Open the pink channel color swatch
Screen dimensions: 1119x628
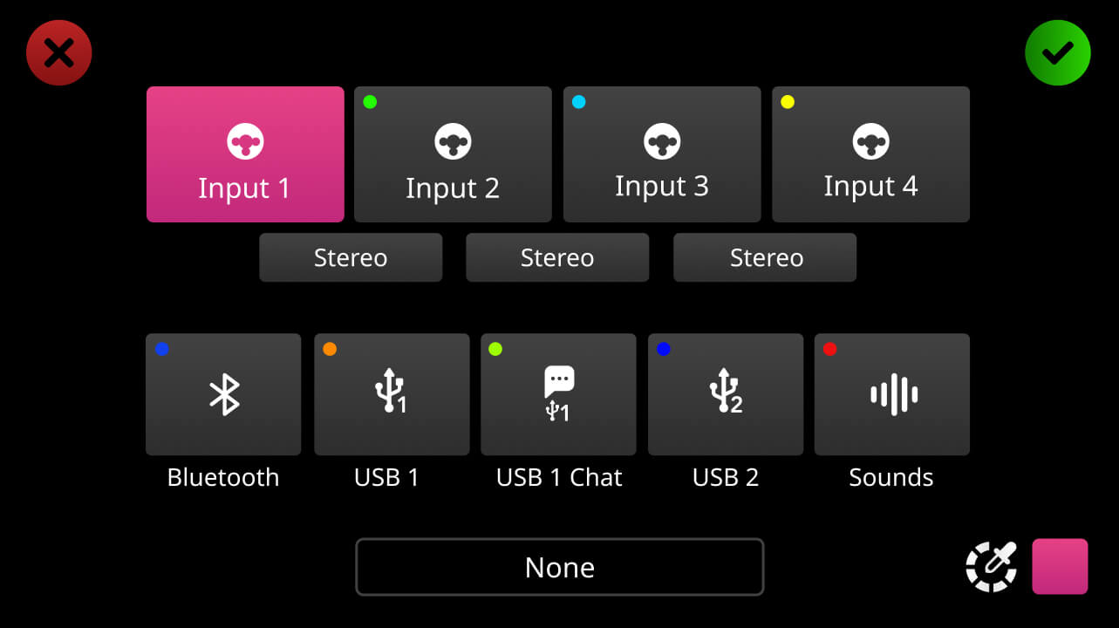pos(1061,567)
